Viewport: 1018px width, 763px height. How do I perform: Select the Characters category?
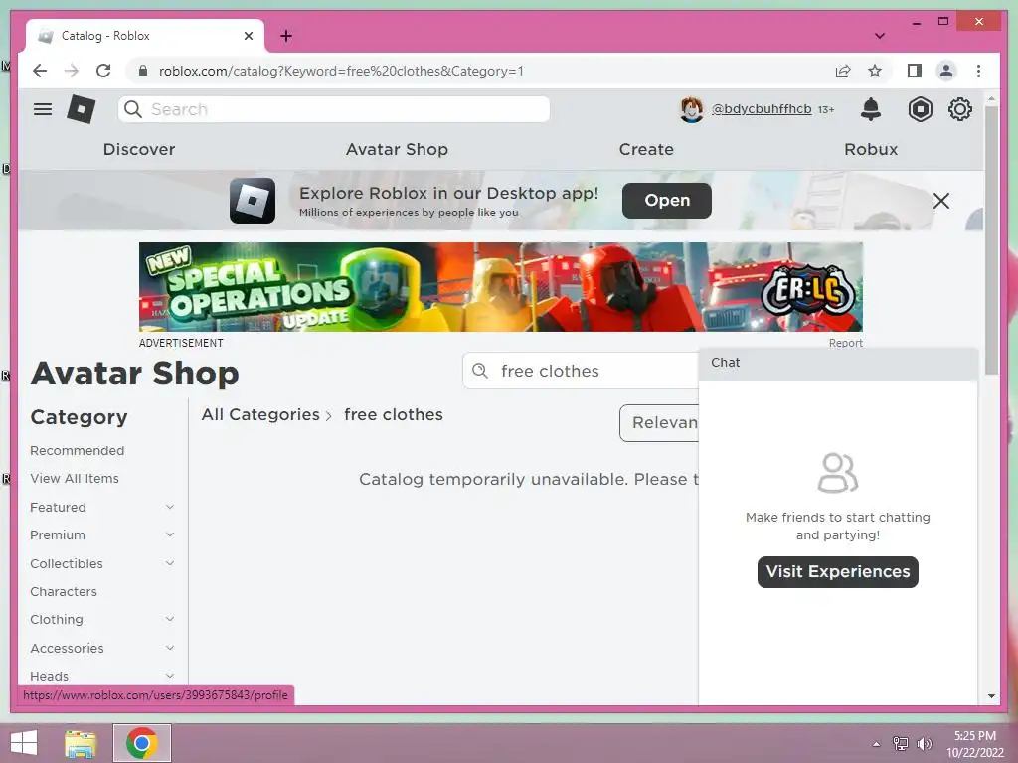(x=64, y=591)
